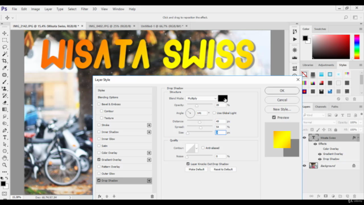This screenshot has height=205, width=364.
Task: Open the Color panel options menu
Action: point(361,29)
